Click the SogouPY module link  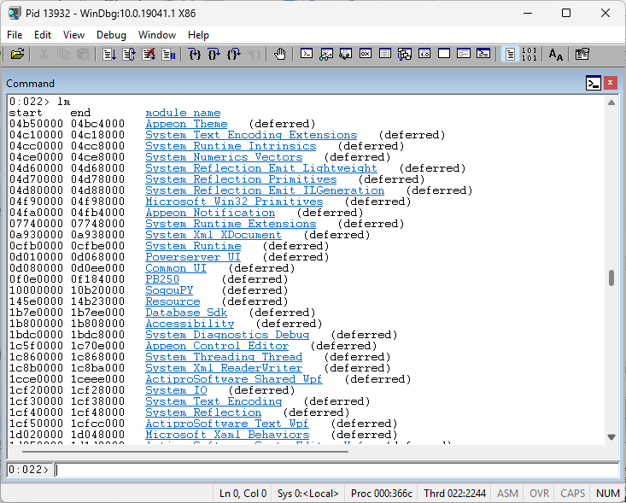tap(169, 290)
